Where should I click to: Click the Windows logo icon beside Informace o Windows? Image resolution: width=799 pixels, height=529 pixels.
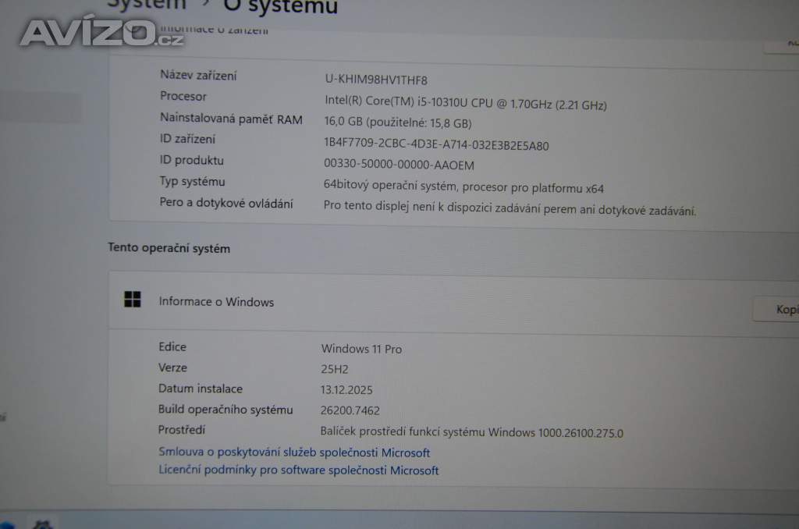tap(133, 300)
